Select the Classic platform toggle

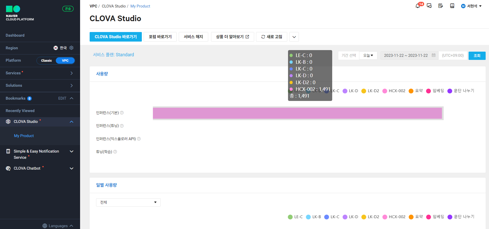46,61
